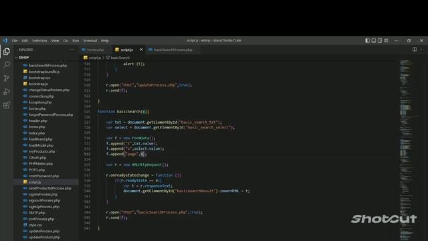
Task: Open OAuth.php in the explorer
Action: tap(37, 157)
